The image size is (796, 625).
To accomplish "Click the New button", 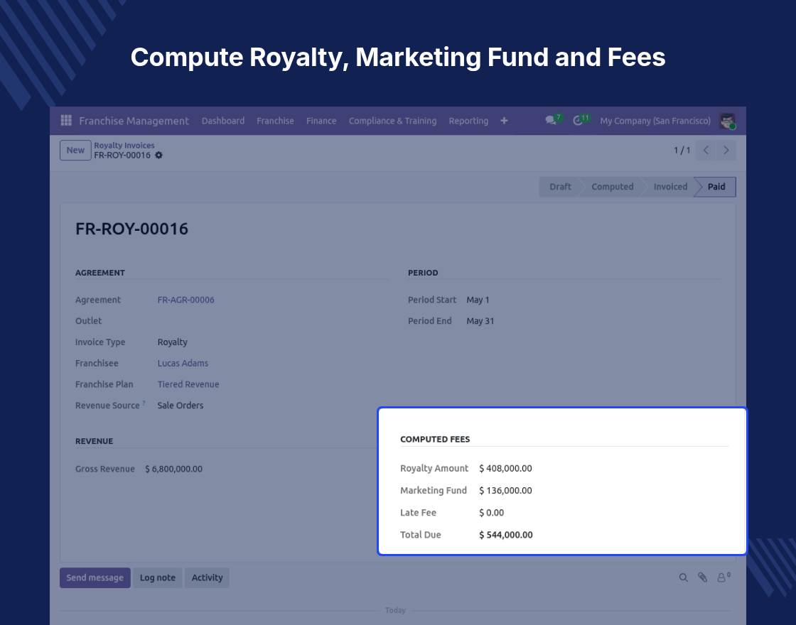I will 75,150.
